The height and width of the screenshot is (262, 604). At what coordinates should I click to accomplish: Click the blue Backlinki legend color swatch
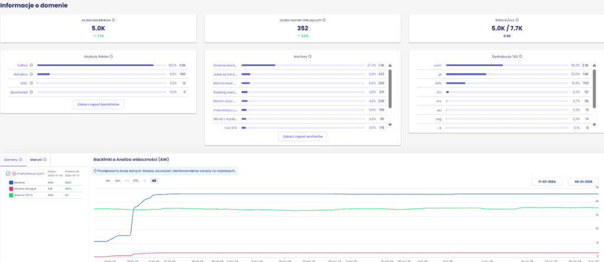click(11, 183)
